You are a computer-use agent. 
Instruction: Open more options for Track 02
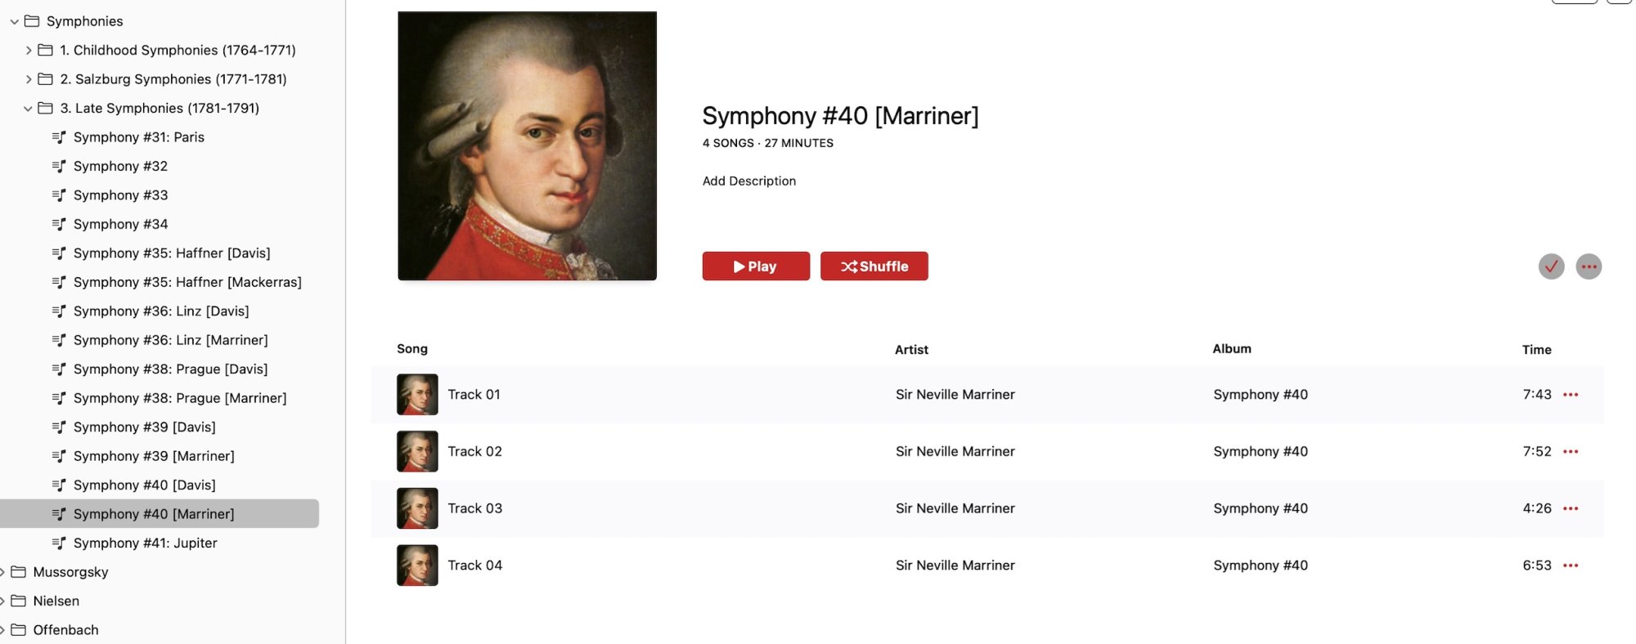(1571, 452)
